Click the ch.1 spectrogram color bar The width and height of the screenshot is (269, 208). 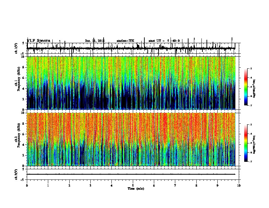point(246,87)
